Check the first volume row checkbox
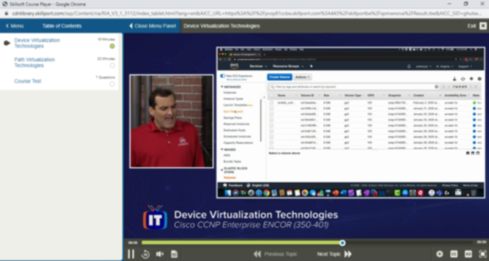The image size is (489, 261). click(271, 103)
